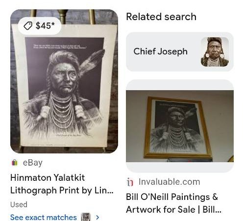Expand exact matches with the chevron arrow
Viewport: 244px width, 221px height.
(98, 218)
